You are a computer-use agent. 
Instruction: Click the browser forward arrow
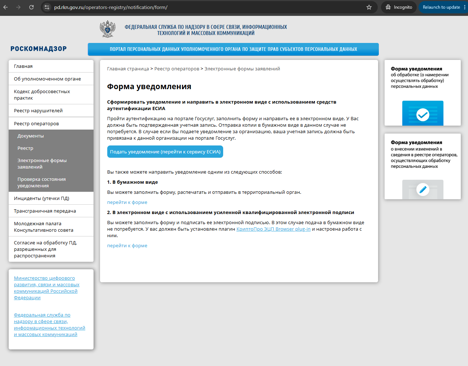point(18,7)
